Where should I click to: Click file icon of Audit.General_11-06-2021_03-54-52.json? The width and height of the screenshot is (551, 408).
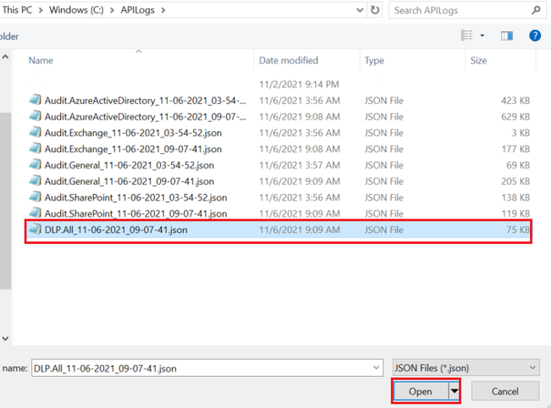coord(36,165)
